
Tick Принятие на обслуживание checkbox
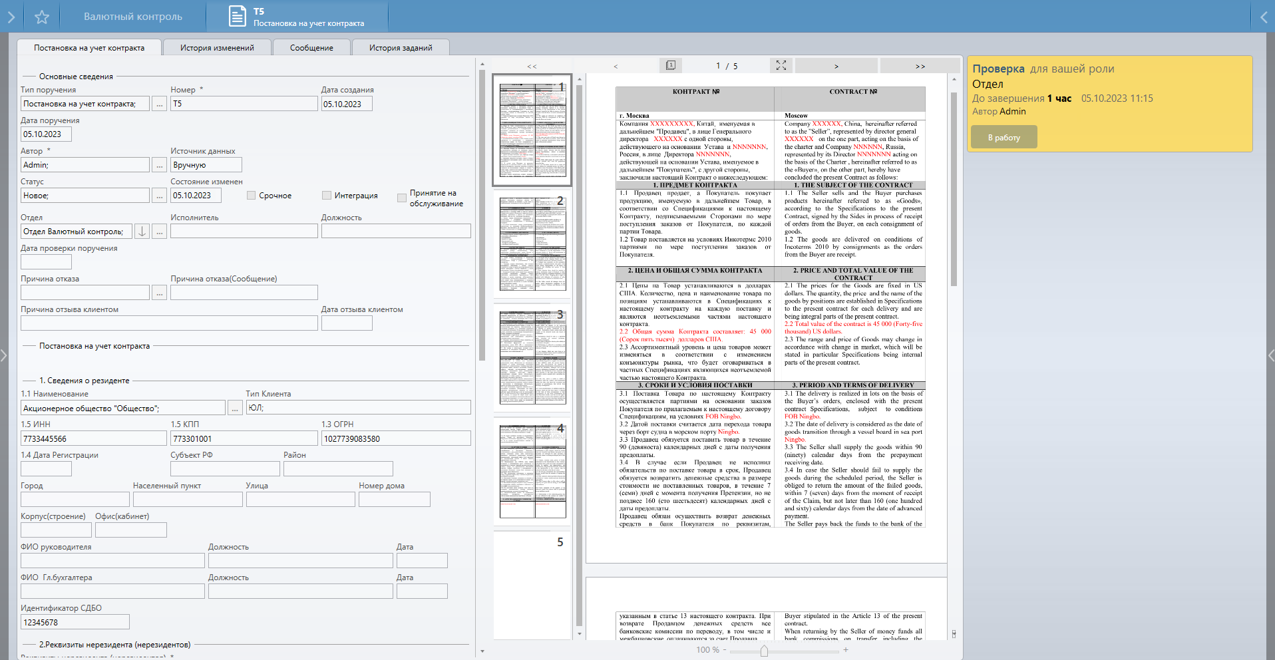coord(402,198)
